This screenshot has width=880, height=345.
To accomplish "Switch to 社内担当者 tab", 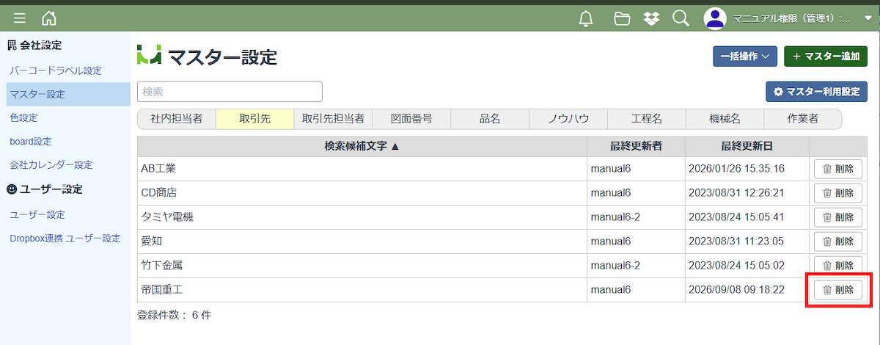I will (x=177, y=118).
